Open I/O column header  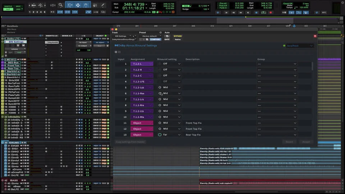(x=83, y=36)
